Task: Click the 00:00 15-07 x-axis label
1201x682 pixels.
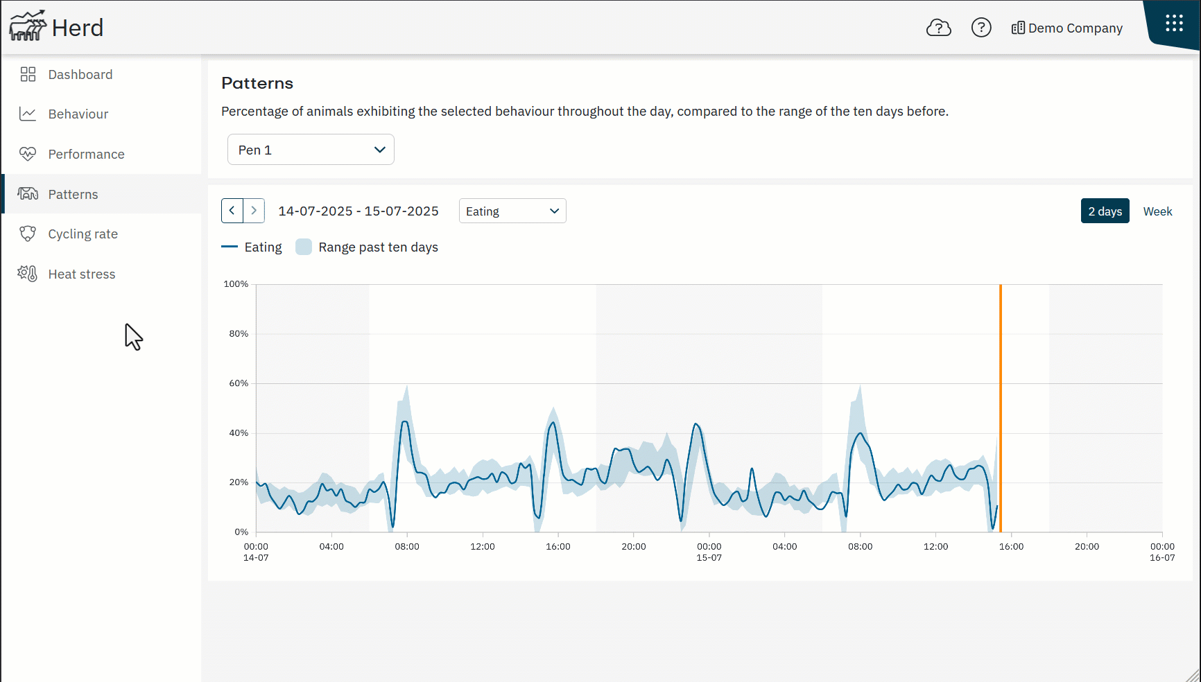Action: [709, 552]
